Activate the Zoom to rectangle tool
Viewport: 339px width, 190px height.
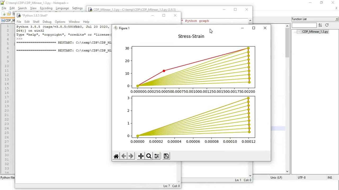(x=149, y=156)
